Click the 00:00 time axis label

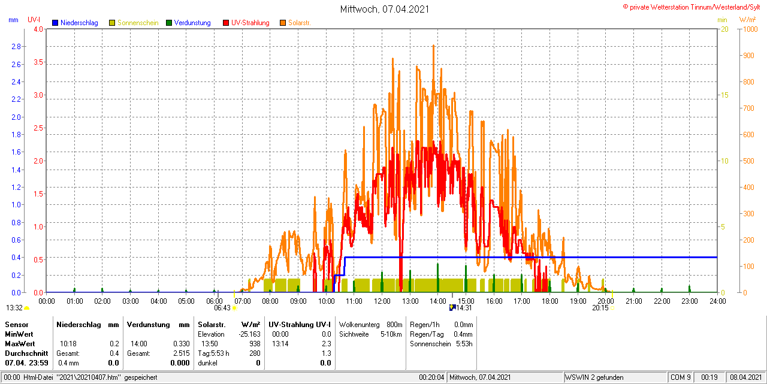click(x=47, y=301)
